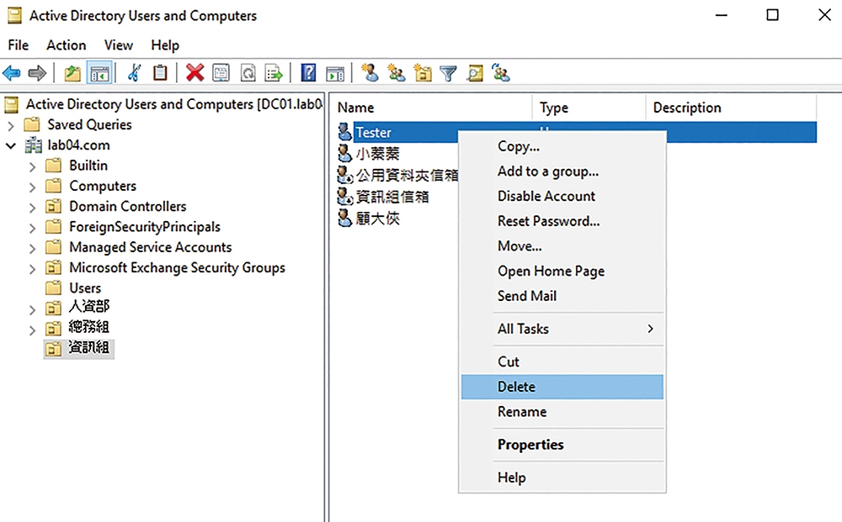This screenshot has height=522, width=842.
Task: Select Disable Account in the context menu
Action: pyautogui.click(x=562, y=196)
